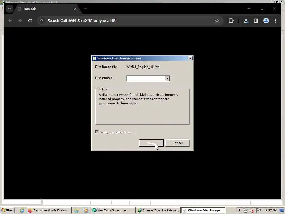Switch to New Tab - Supermium taskbar item
Screen dimensions: 285x214
113,210
